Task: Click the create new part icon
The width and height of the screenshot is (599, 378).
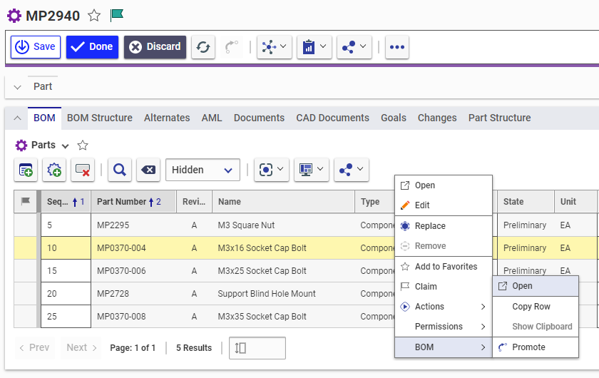Action: point(54,170)
